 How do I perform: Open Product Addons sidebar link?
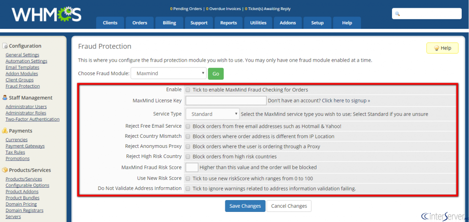point(22,191)
